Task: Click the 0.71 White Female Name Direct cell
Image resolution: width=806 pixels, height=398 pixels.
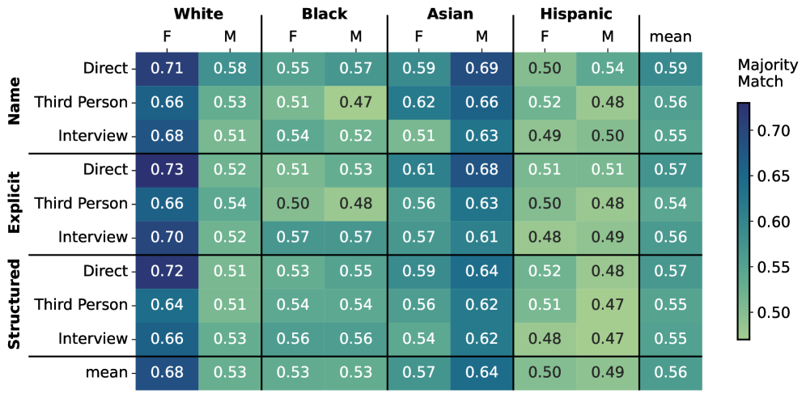Action: 168,69
